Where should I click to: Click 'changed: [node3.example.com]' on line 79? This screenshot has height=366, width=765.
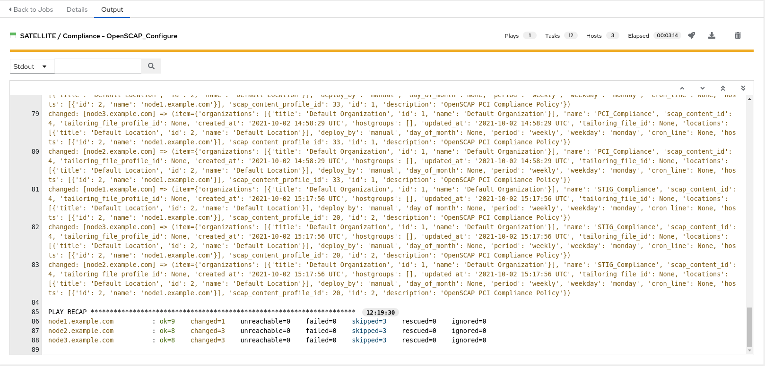102,114
